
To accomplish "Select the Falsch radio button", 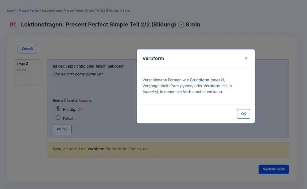I will coord(58,117).
